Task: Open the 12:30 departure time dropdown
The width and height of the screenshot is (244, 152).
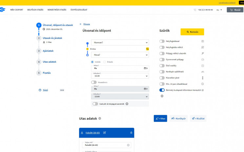Action: tap(119, 76)
